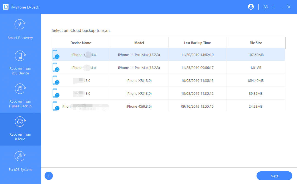The image size is (297, 184).
Task: Select Recover from iOS Device icon
Action: point(20,56)
